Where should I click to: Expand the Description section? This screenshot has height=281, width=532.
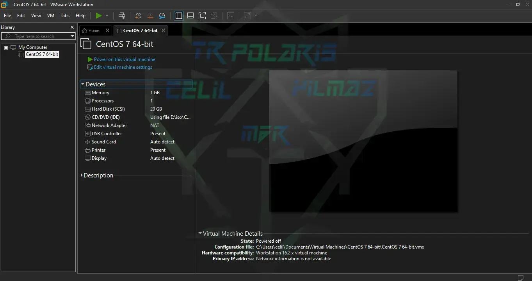coord(82,175)
